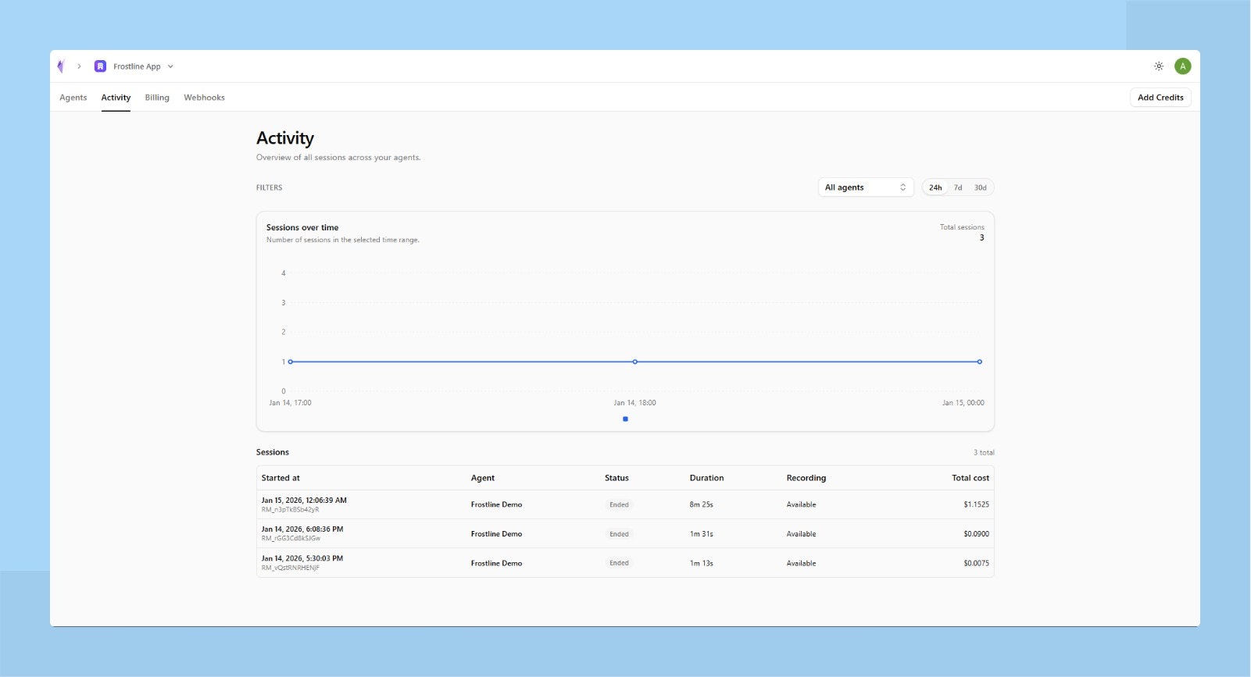Open the green user avatar menu
The image size is (1251, 677).
click(x=1183, y=66)
